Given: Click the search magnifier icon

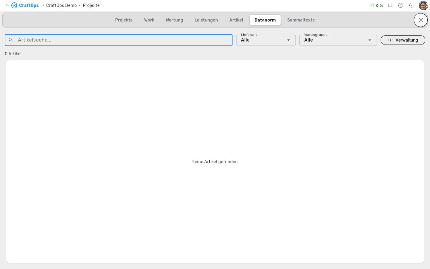Looking at the screenshot, I should pos(11,40).
